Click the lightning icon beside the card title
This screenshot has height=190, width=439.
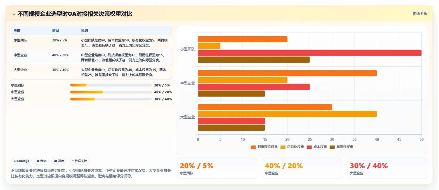(13, 14)
